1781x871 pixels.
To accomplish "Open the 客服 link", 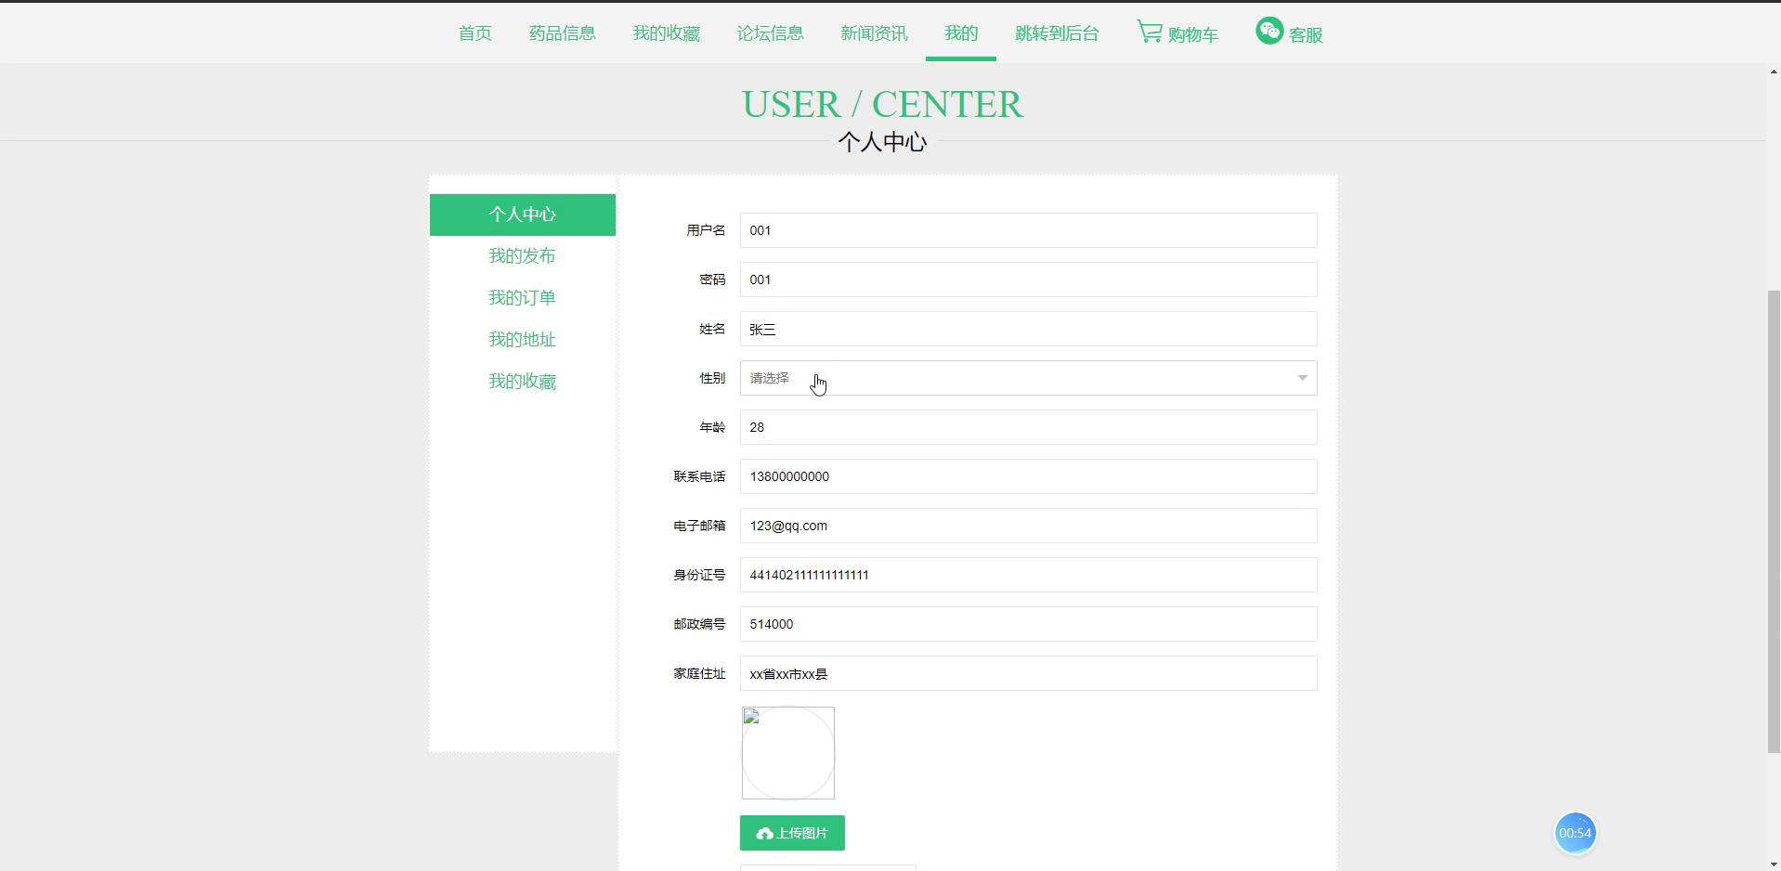I will point(1306,35).
